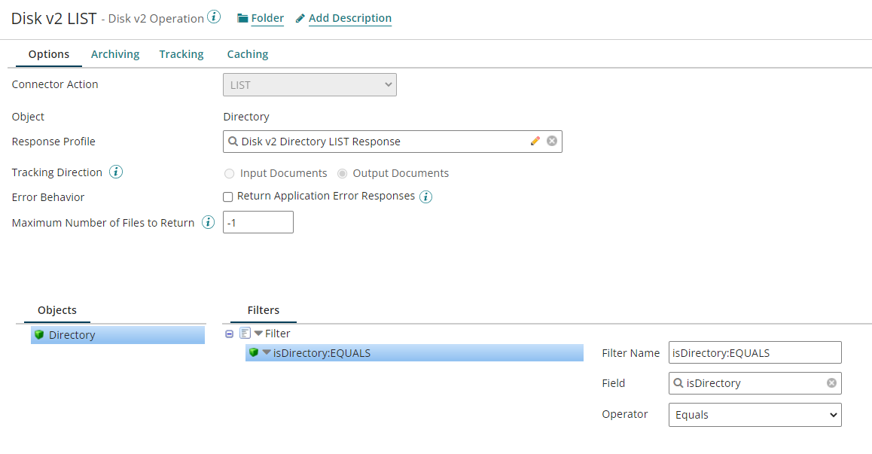Click the pencil edit icon in Response Profile field
Screen dimensions: 872x454
point(535,141)
